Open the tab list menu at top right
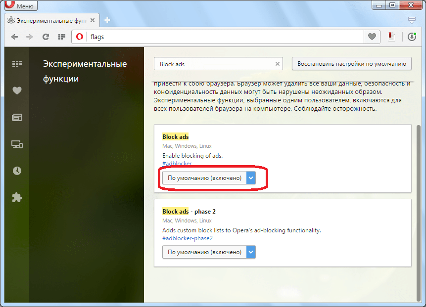The image size is (426, 307). click(412, 20)
